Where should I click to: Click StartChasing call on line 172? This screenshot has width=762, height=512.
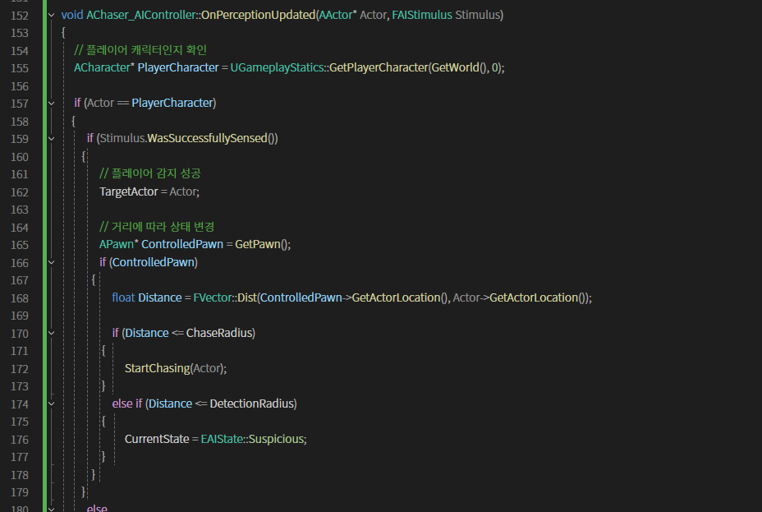(x=157, y=368)
